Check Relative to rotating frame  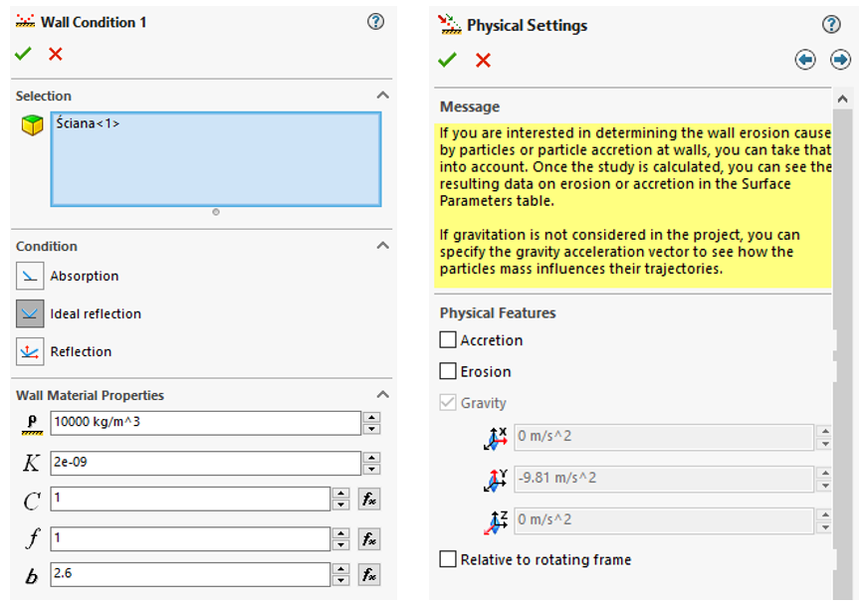click(x=448, y=559)
